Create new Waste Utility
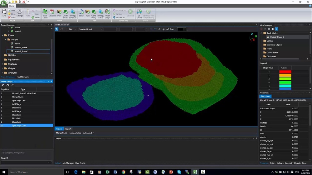The width and height of the screenshot is (312, 175). [x=94, y=14]
